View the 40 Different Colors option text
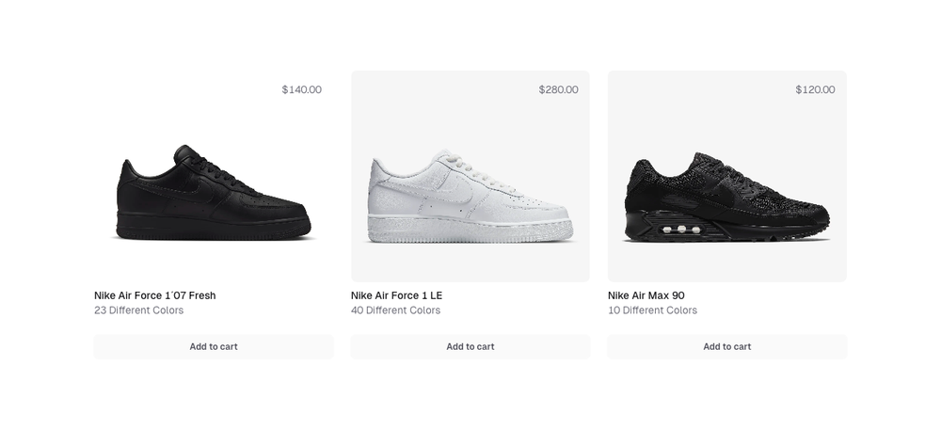Viewport: 941px width, 429px height. click(396, 310)
